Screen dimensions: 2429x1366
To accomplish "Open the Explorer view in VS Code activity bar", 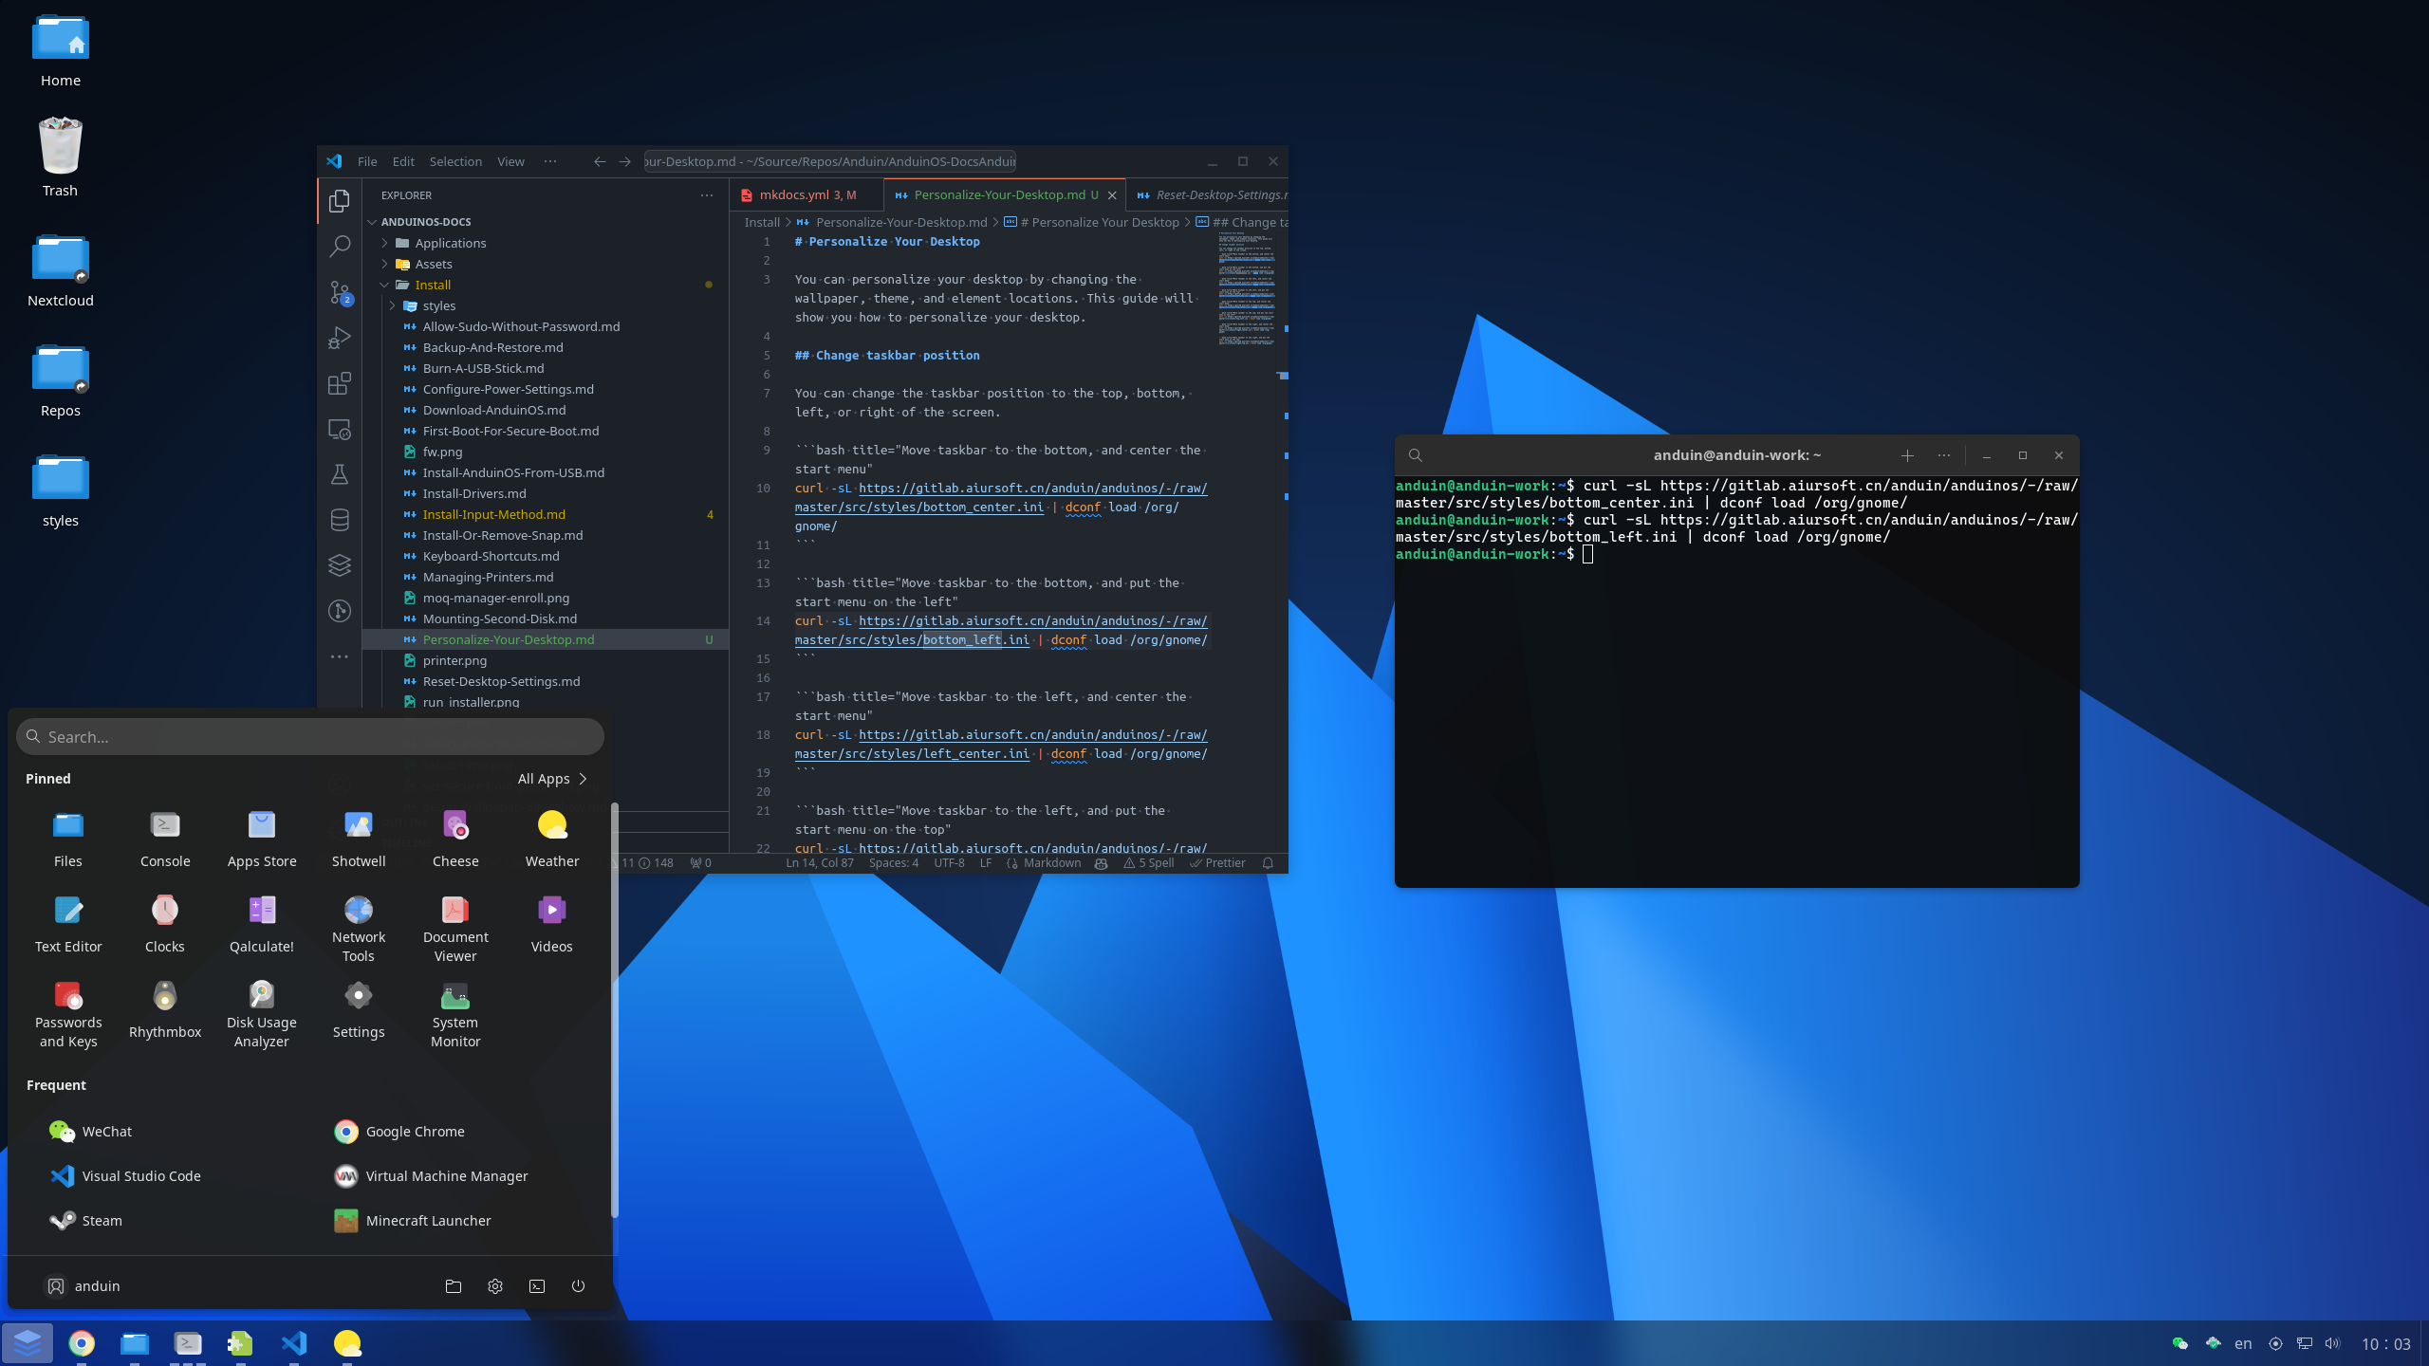I will click(x=339, y=200).
